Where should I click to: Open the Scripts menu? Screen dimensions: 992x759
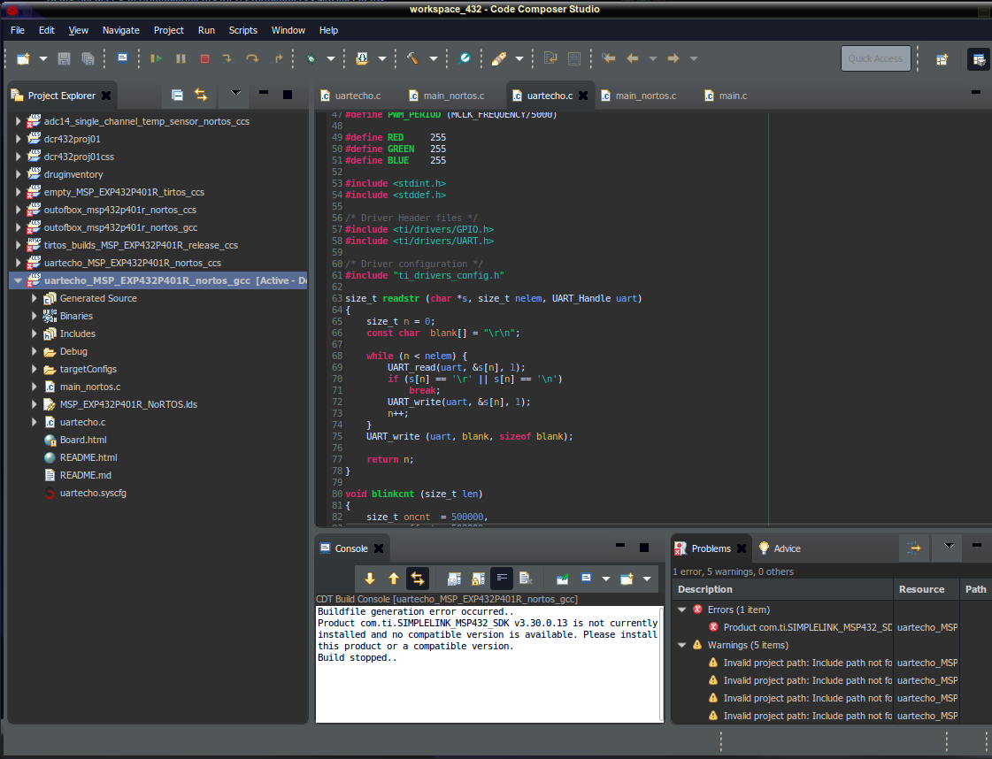pos(242,30)
